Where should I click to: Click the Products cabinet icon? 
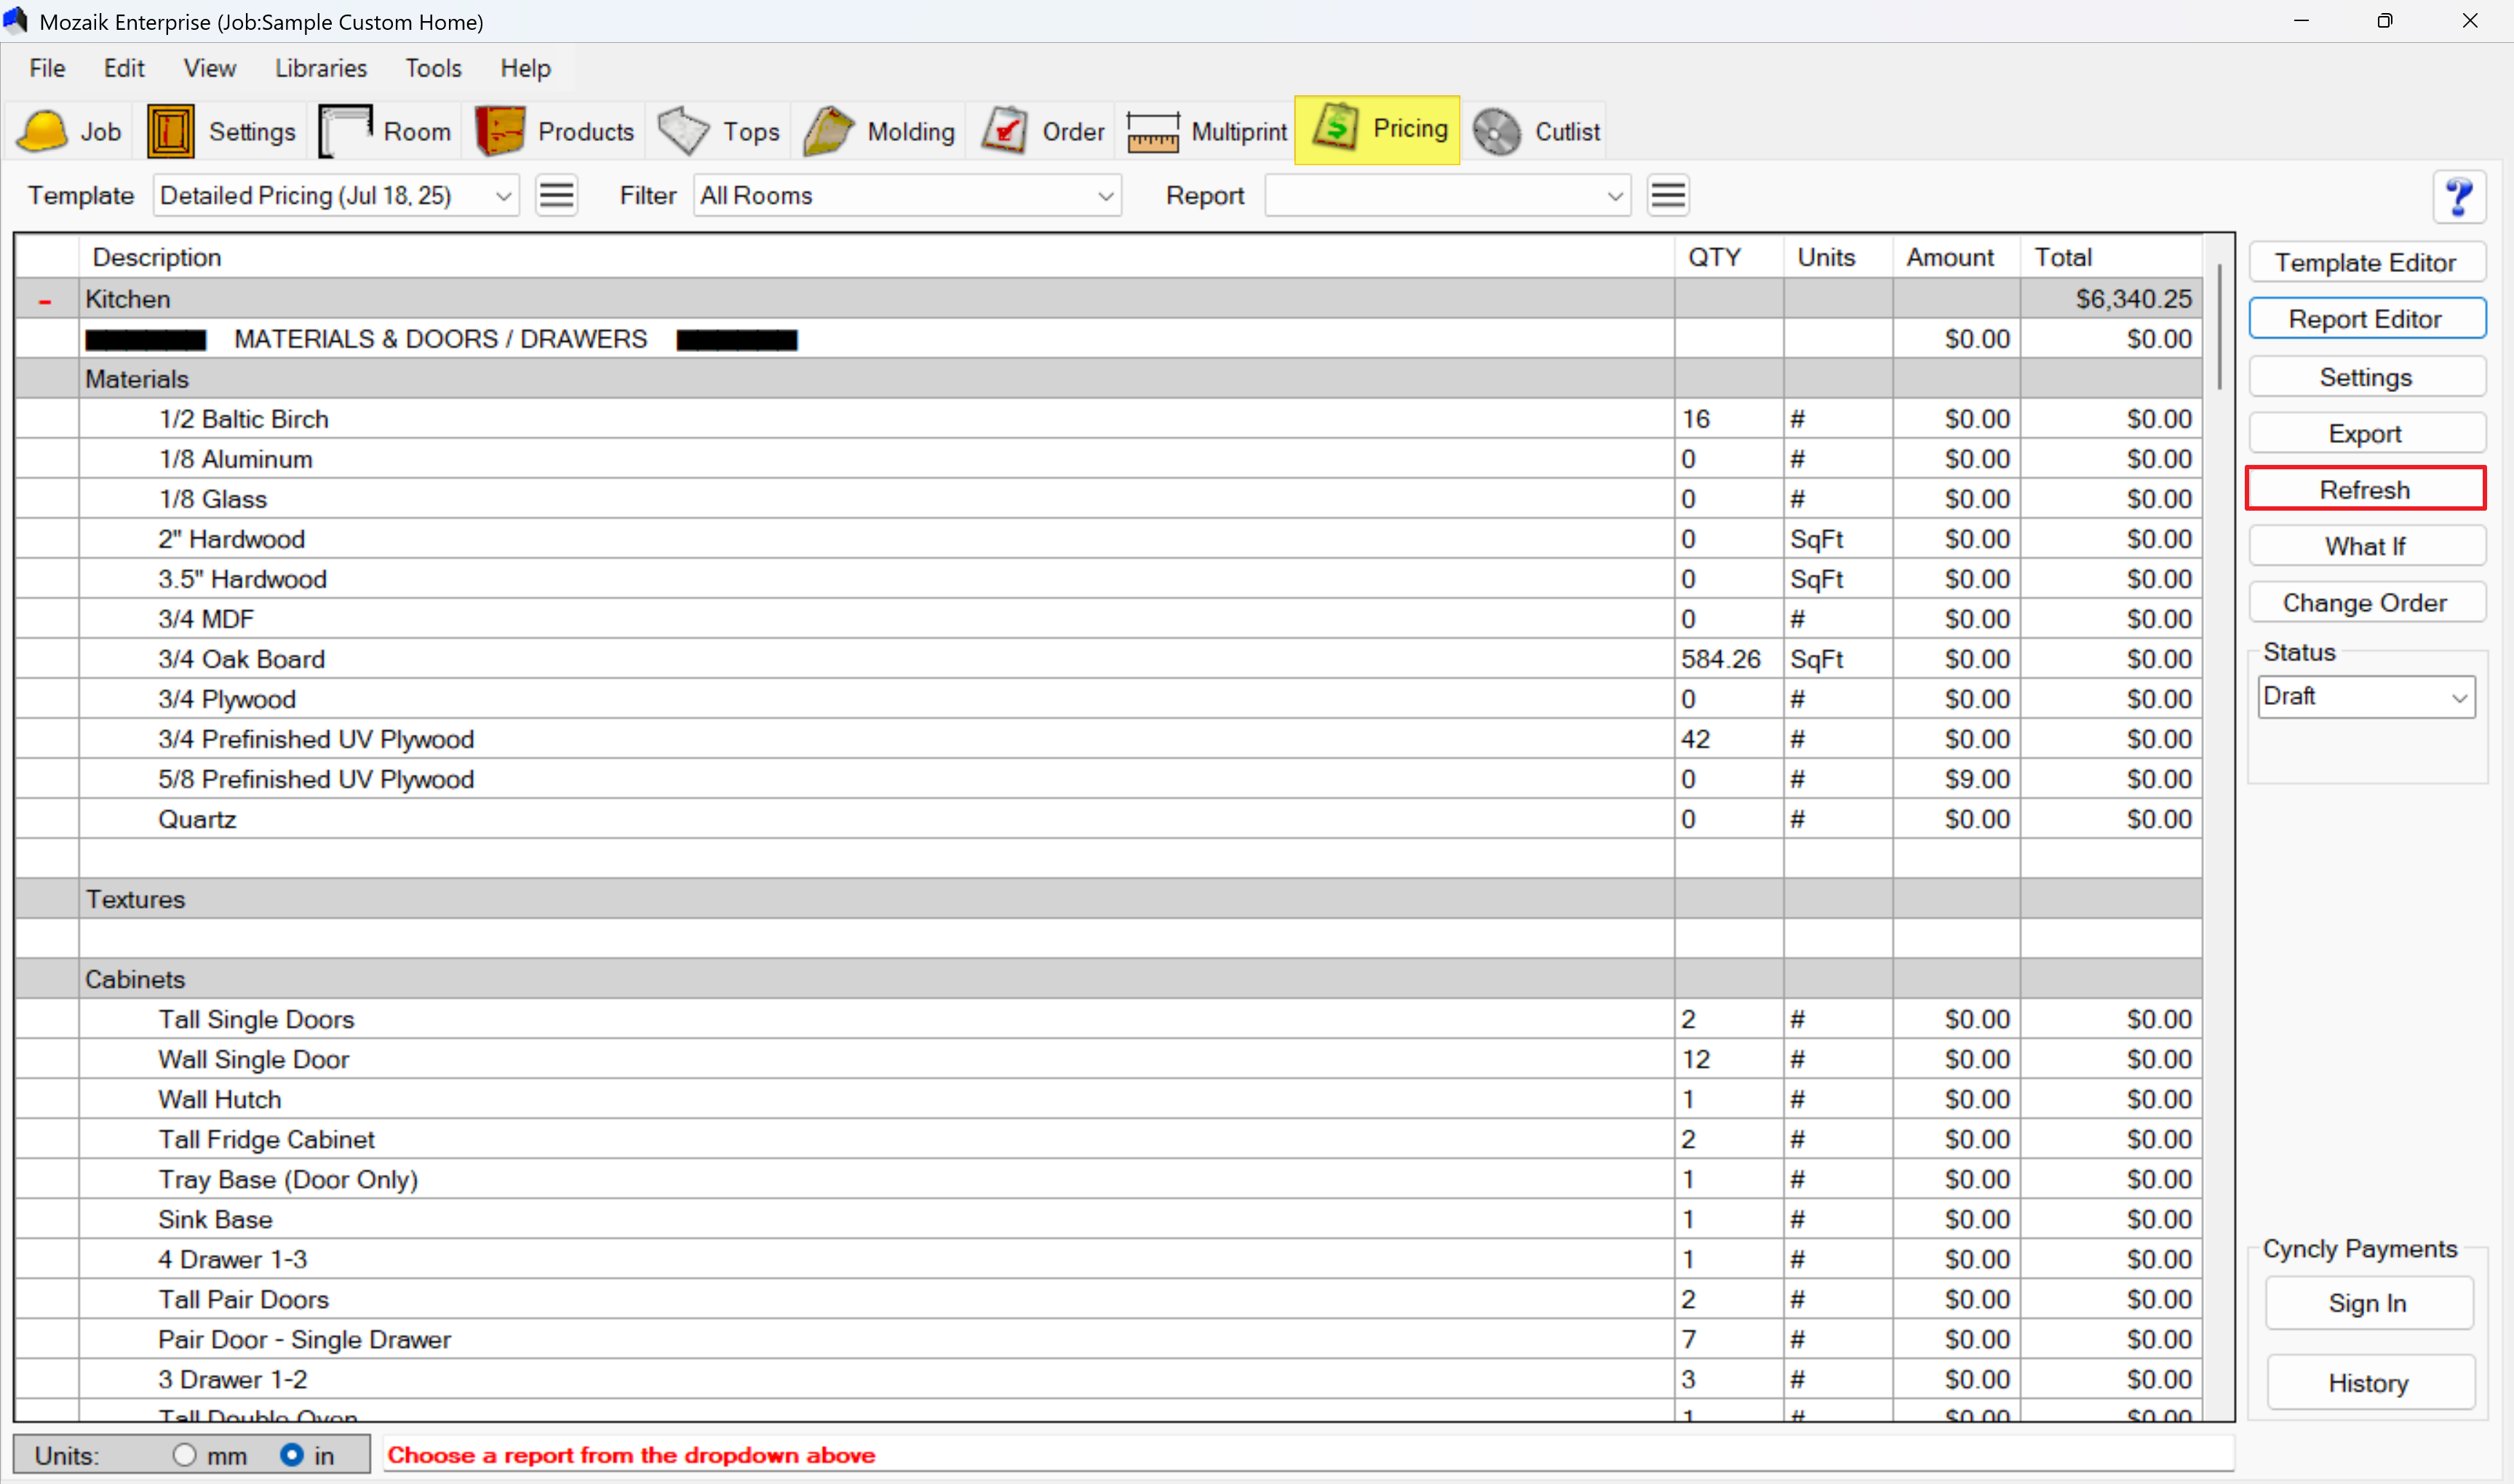tap(500, 131)
